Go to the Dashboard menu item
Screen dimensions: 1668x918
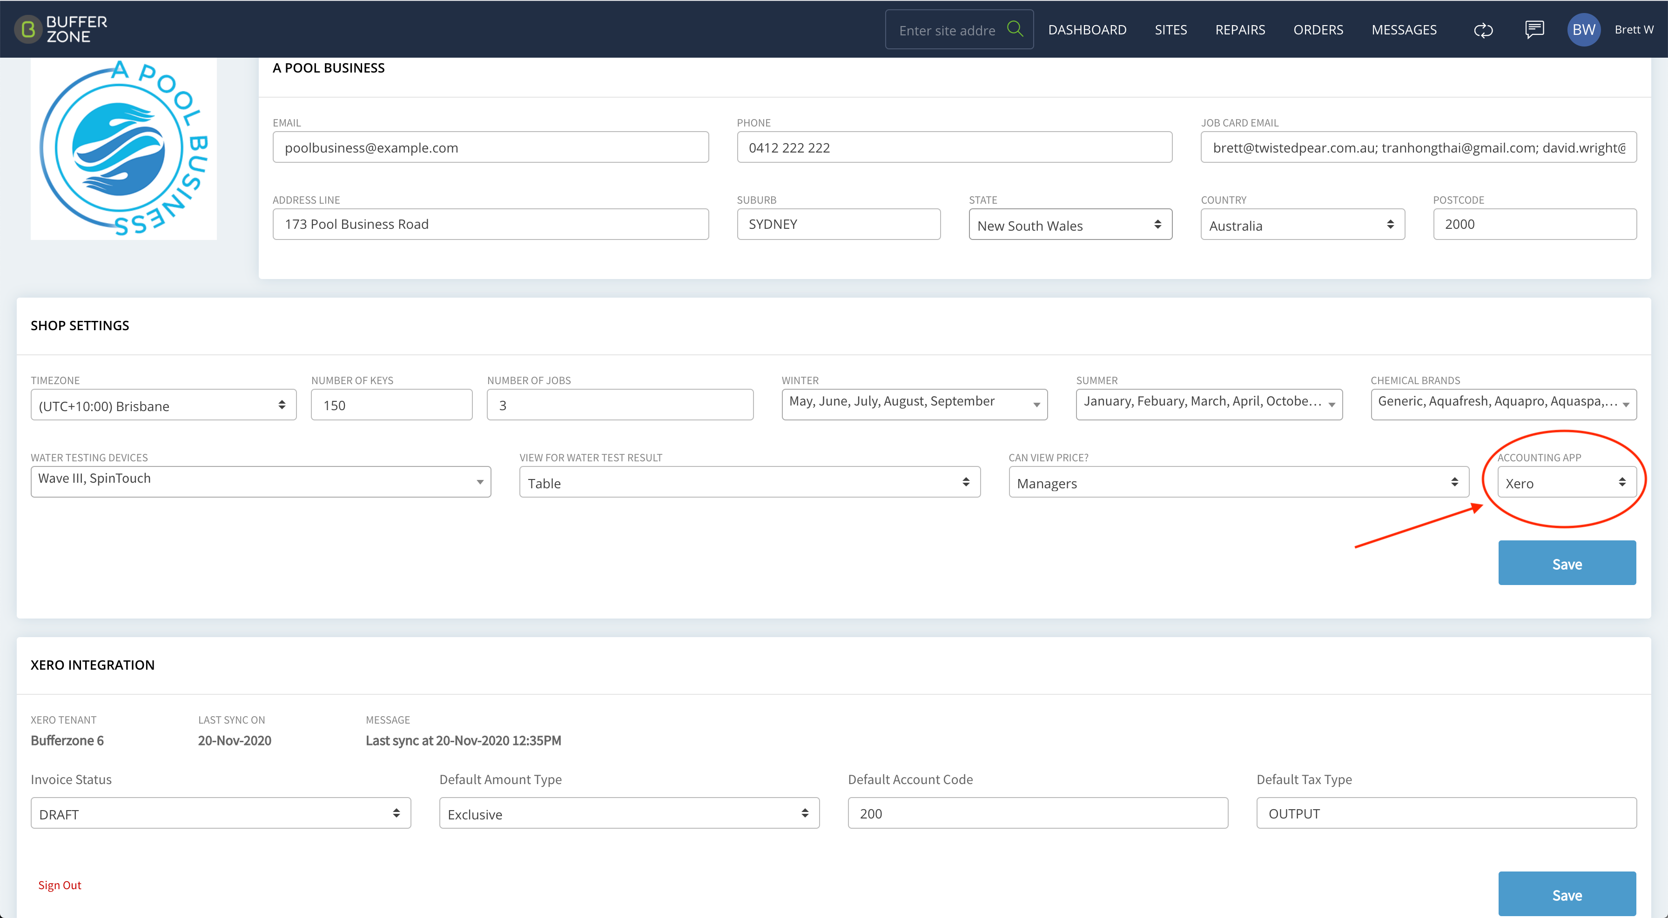(x=1087, y=30)
